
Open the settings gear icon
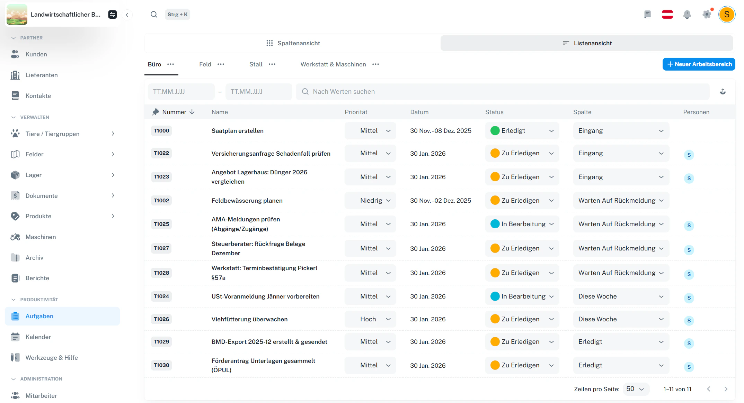pos(707,15)
